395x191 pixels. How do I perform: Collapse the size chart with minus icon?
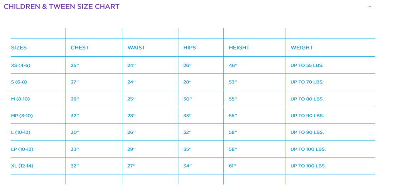coord(370,7)
